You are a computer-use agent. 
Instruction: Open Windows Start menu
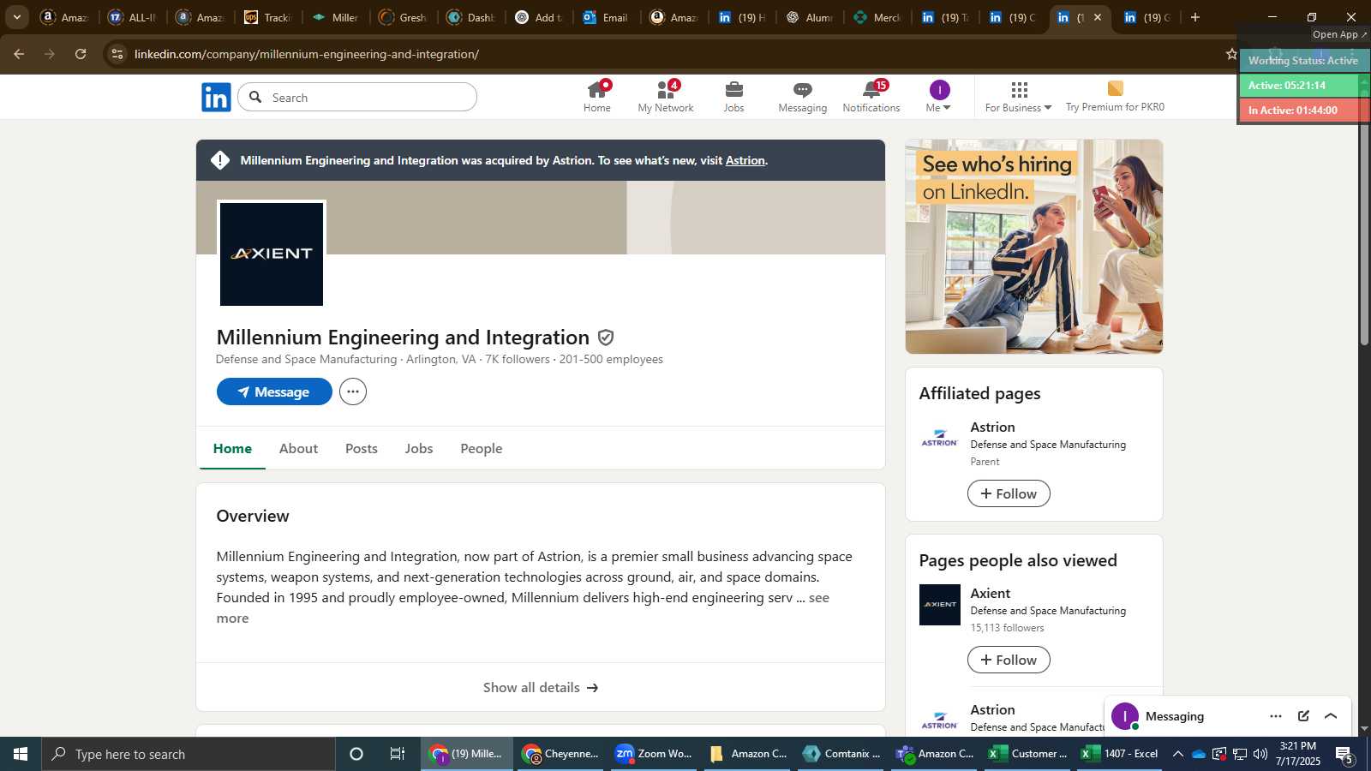pos(21,754)
